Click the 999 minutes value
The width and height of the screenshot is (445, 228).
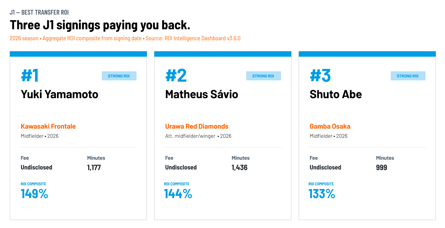pyautogui.click(x=382, y=167)
